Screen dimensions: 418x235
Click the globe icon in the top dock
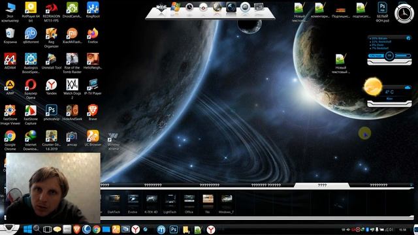[217, 7]
